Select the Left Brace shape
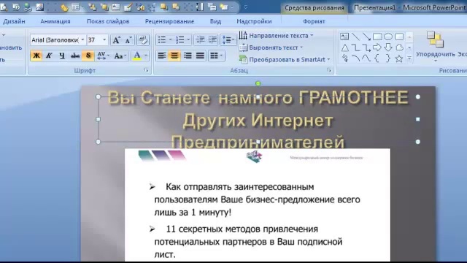This screenshot has height=263, width=467. tap(377, 58)
